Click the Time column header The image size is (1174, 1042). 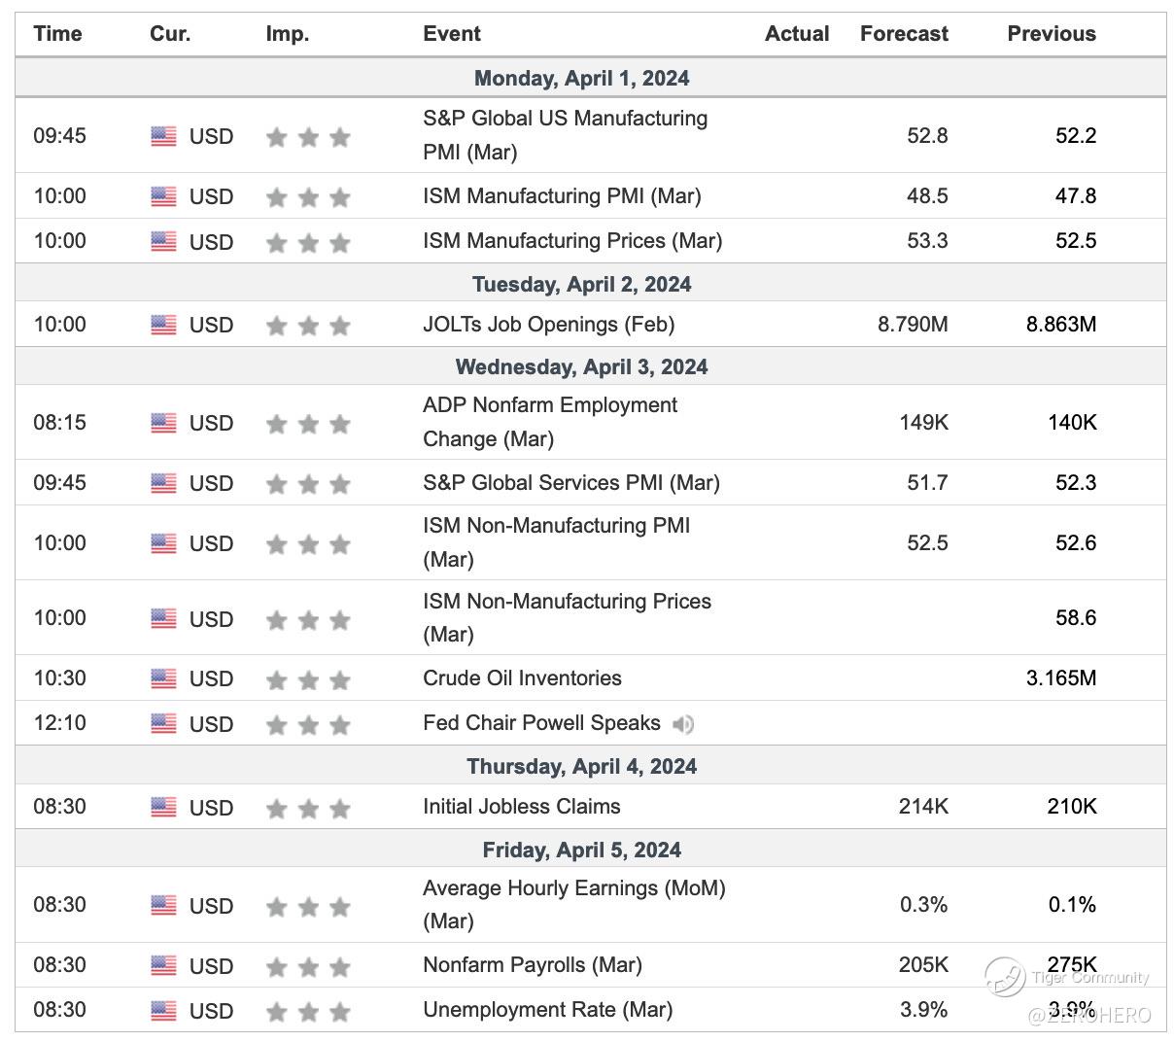[57, 34]
